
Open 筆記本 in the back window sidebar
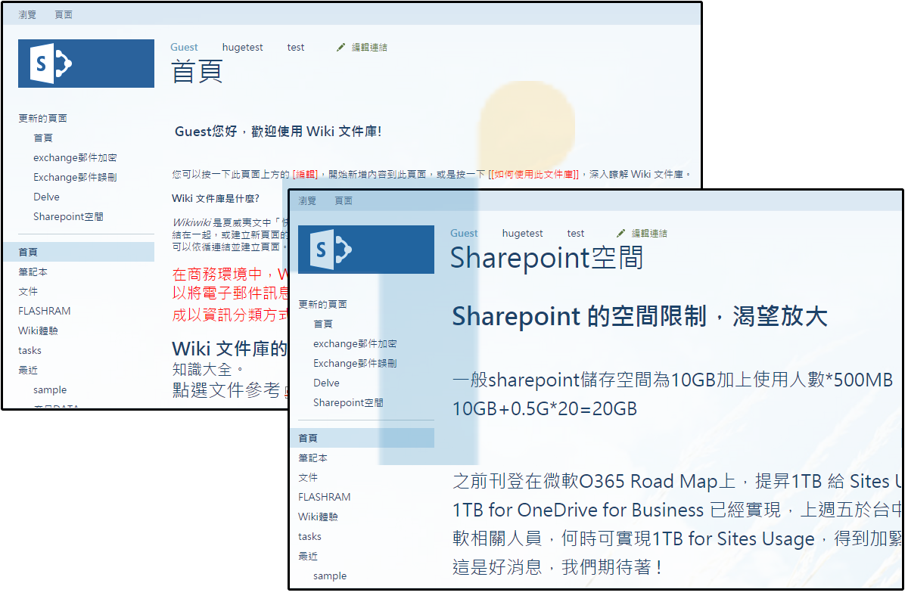pyautogui.click(x=33, y=271)
